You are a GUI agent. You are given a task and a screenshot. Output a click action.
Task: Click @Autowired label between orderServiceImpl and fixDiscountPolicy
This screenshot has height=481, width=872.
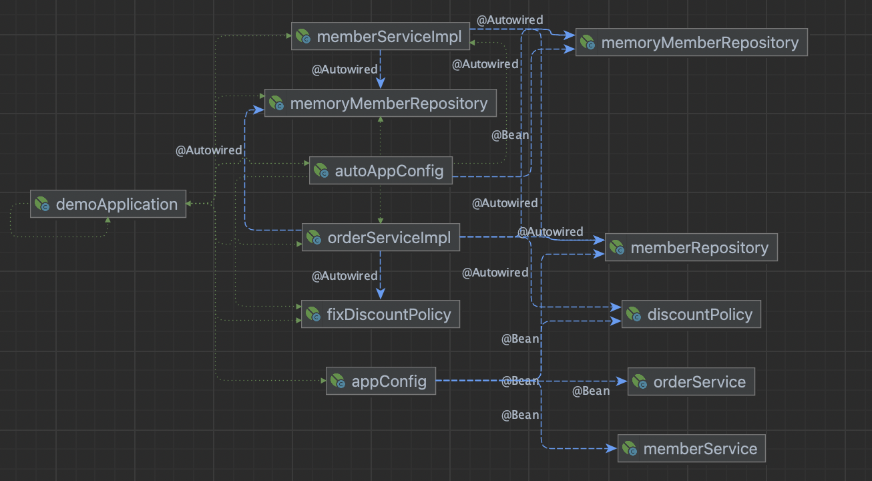(345, 276)
